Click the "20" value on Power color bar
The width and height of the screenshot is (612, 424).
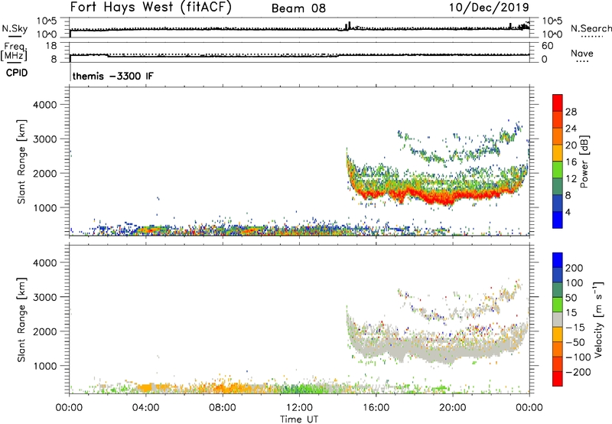click(571, 145)
